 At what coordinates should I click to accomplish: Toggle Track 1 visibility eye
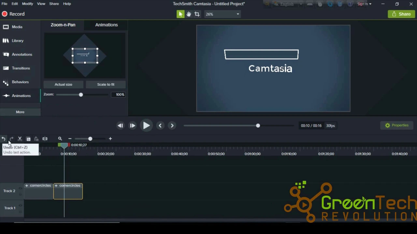20,205
